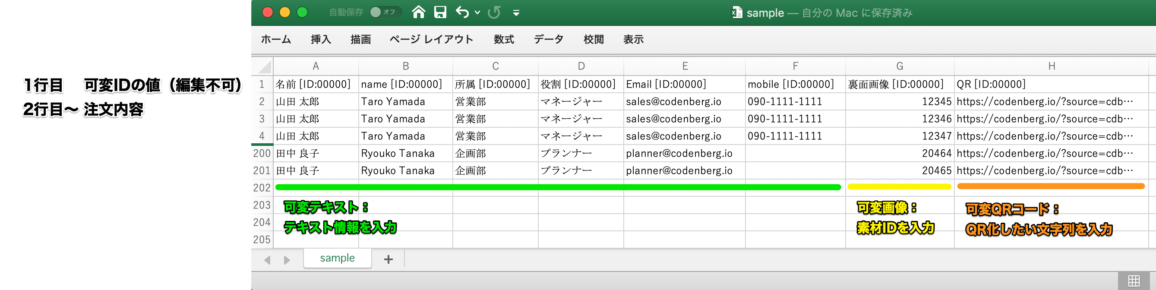Click プランナー cell in row 201

tap(581, 170)
